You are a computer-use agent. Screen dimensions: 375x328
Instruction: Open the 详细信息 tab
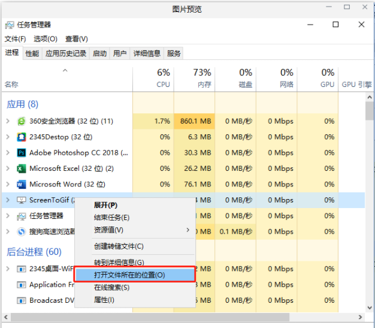coord(147,53)
